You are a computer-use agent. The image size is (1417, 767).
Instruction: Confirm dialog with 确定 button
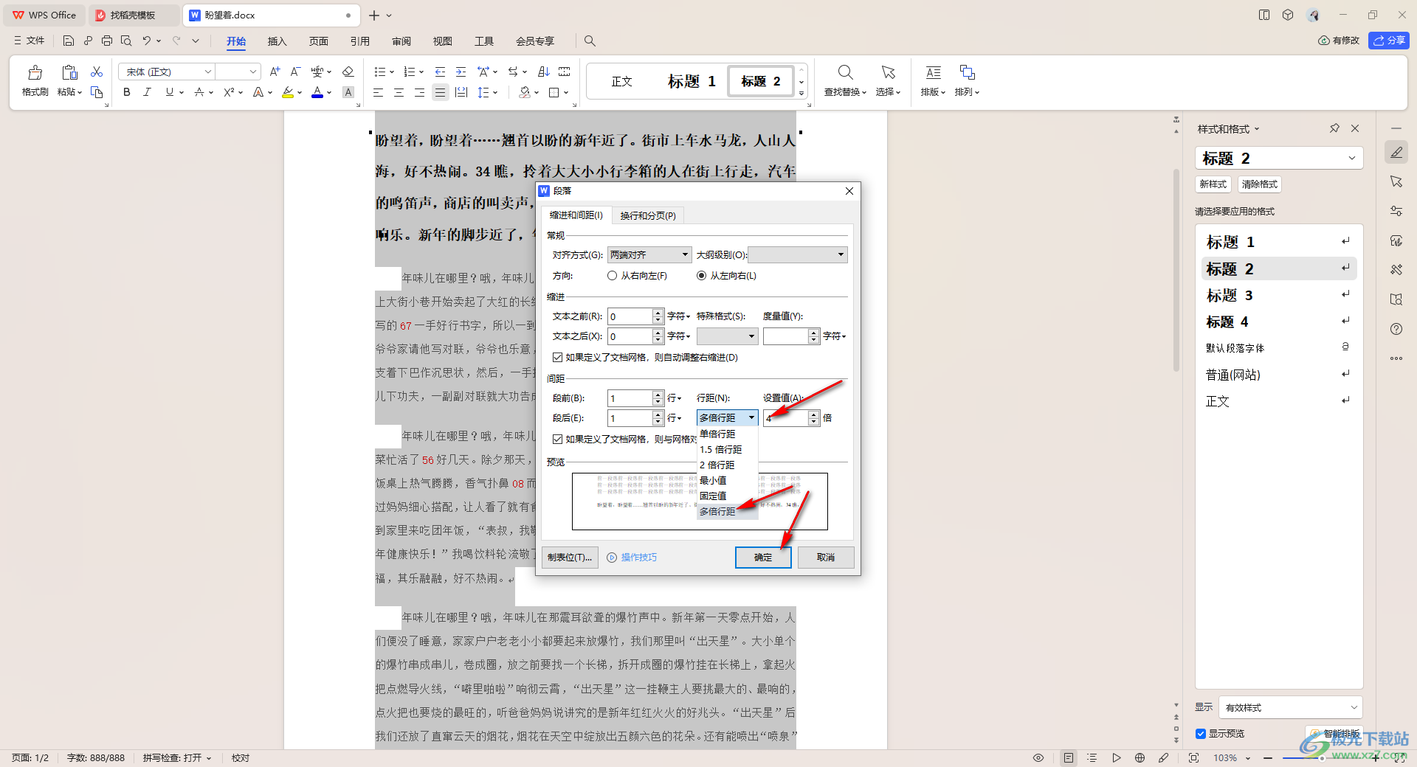(x=763, y=558)
